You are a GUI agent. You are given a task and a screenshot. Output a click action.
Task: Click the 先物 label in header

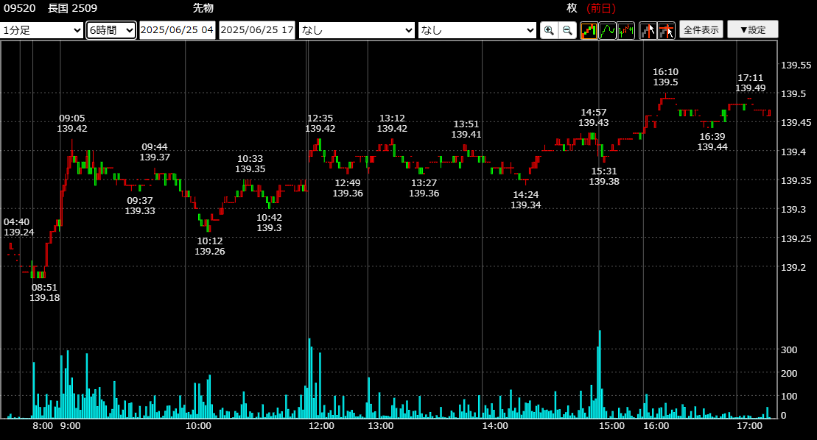pyautogui.click(x=203, y=8)
